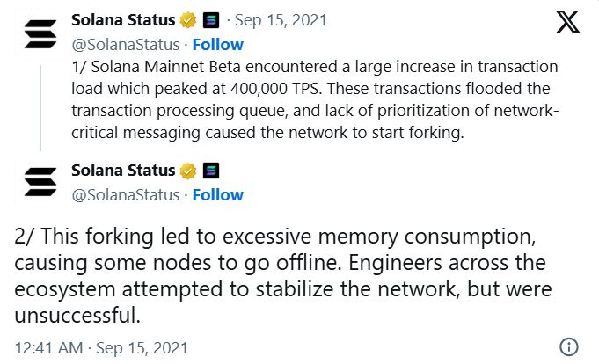Click the thread line connecting both tweets

40,108
